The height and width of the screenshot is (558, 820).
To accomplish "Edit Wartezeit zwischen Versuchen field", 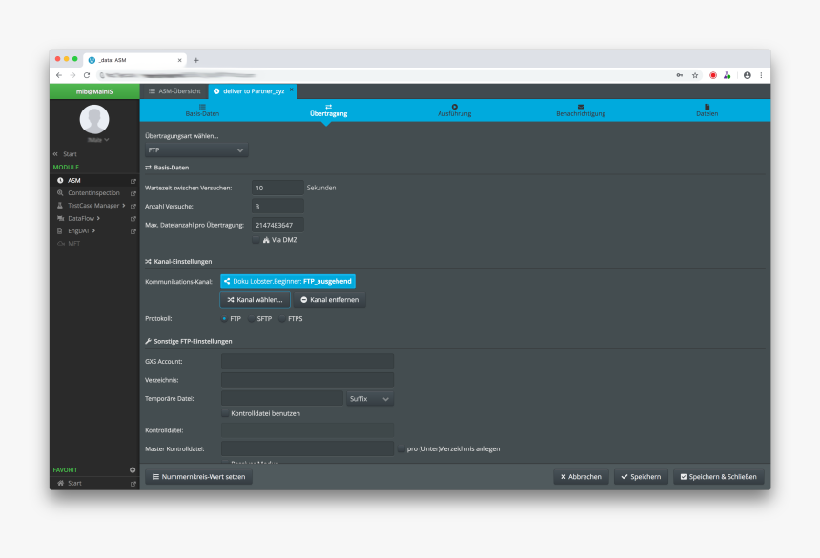I will tap(277, 188).
